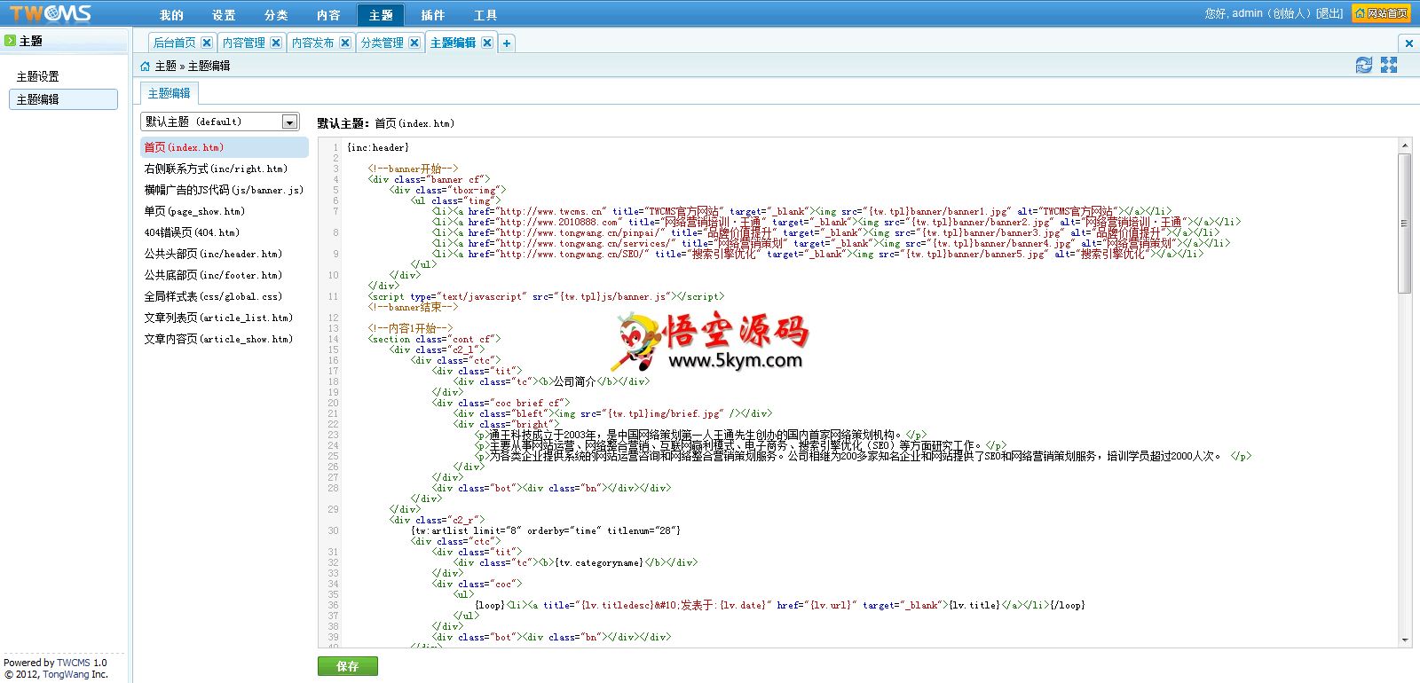1420x683 pixels.
Task: Select the 主题编辑 page tab
Action: pos(453,43)
